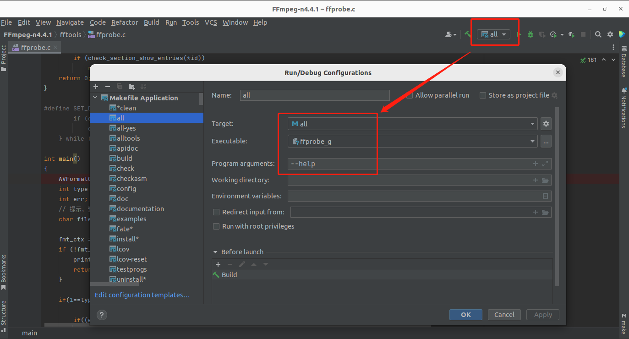Open the Target dropdown
The width and height of the screenshot is (629, 339).
[x=412, y=124]
